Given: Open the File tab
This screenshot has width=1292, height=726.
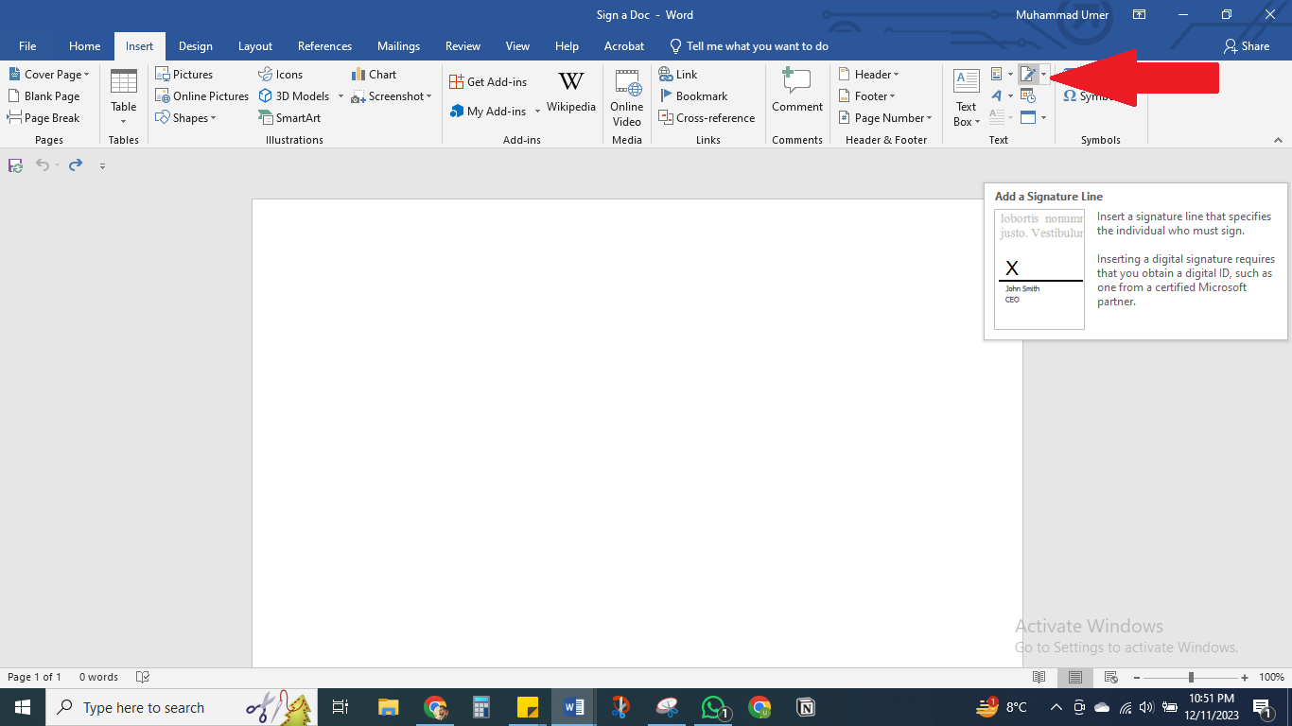Looking at the screenshot, I should pyautogui.click(x=27, y=45).
